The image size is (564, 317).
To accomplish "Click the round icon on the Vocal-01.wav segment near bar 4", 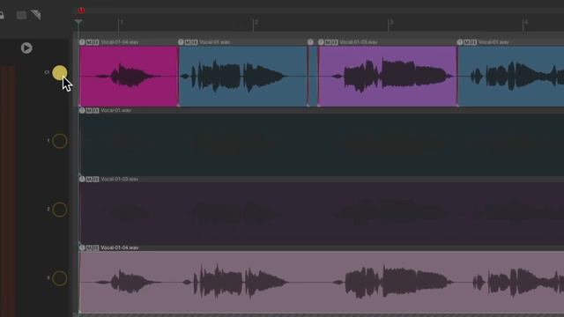I will 460,42.
